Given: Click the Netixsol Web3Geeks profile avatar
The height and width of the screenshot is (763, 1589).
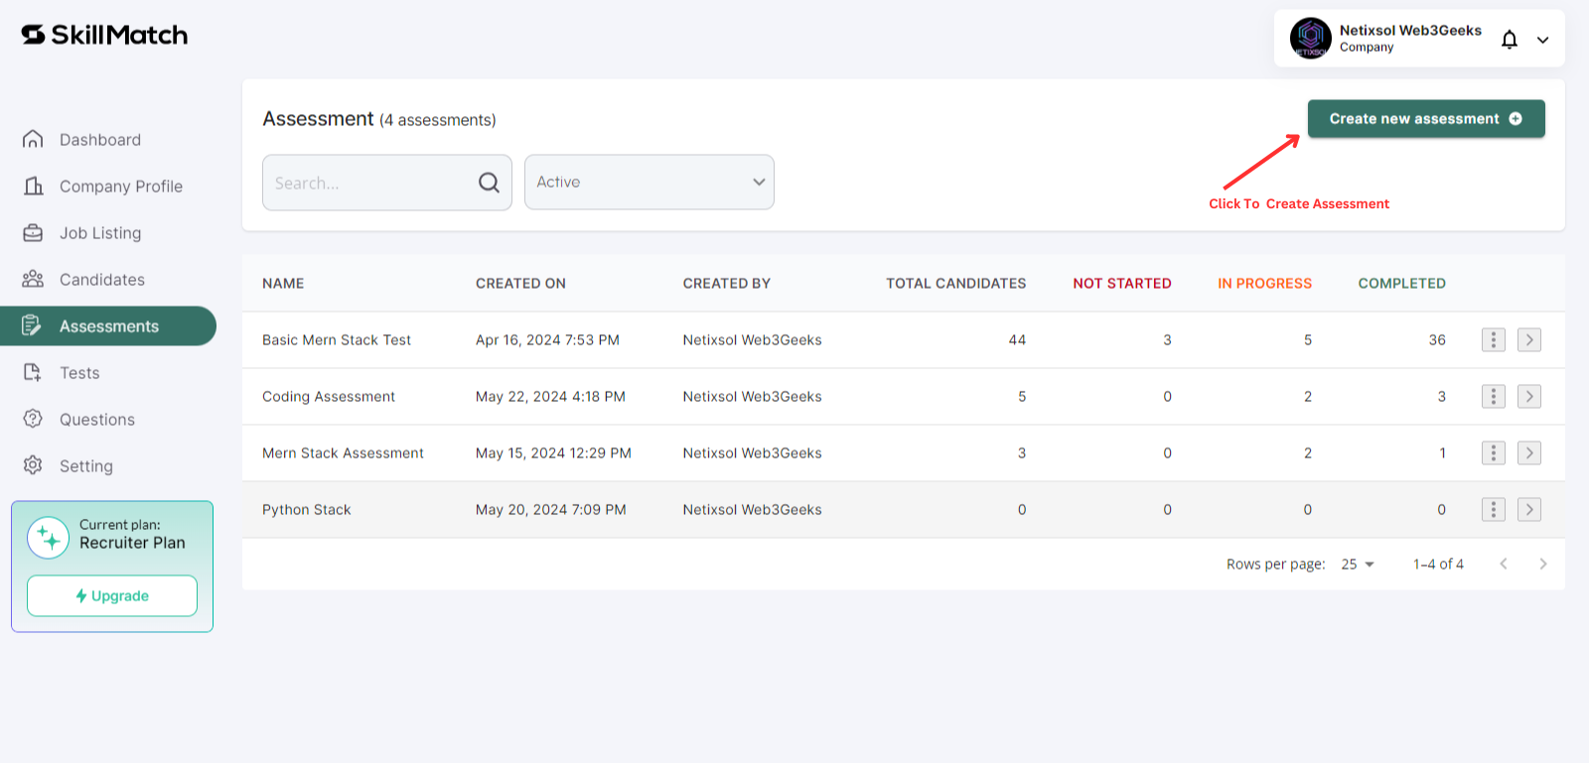Looking at the screenshot, I should [1311, 39].
